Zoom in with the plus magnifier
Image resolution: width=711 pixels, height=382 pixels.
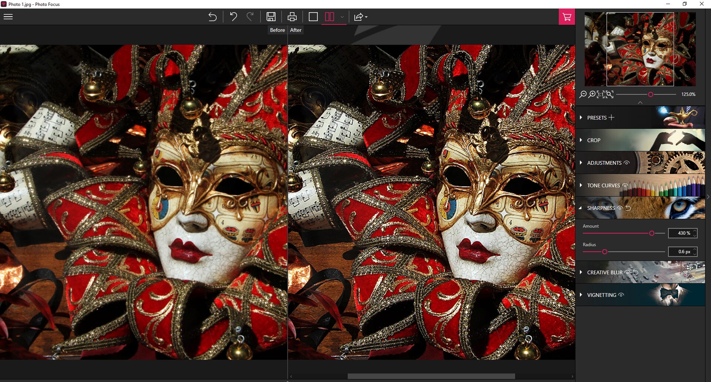tap(592, 94)
